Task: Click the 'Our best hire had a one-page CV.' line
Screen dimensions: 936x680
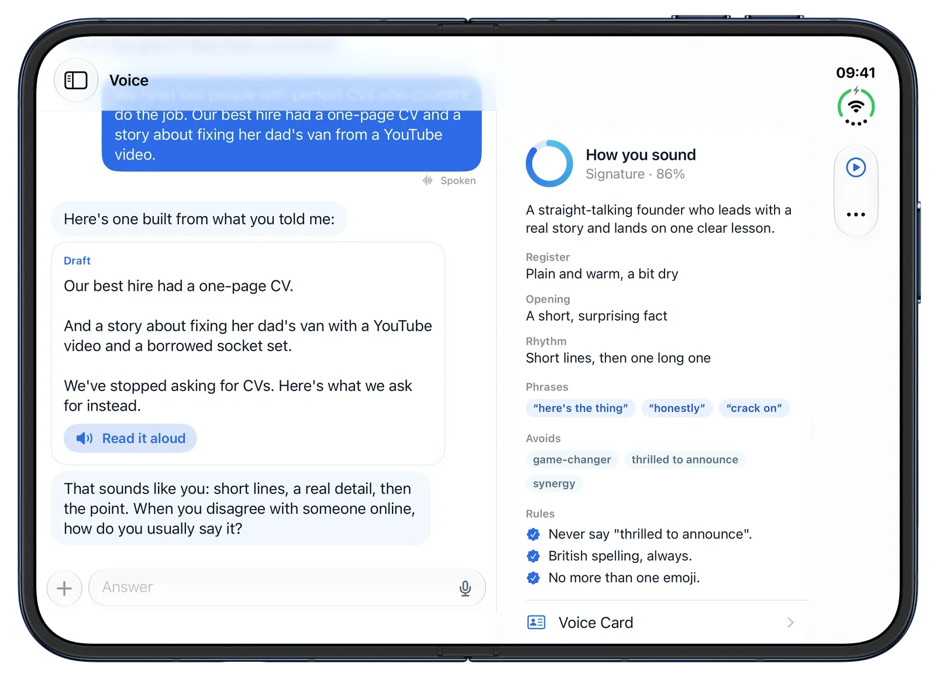Action: click(178, 286)
